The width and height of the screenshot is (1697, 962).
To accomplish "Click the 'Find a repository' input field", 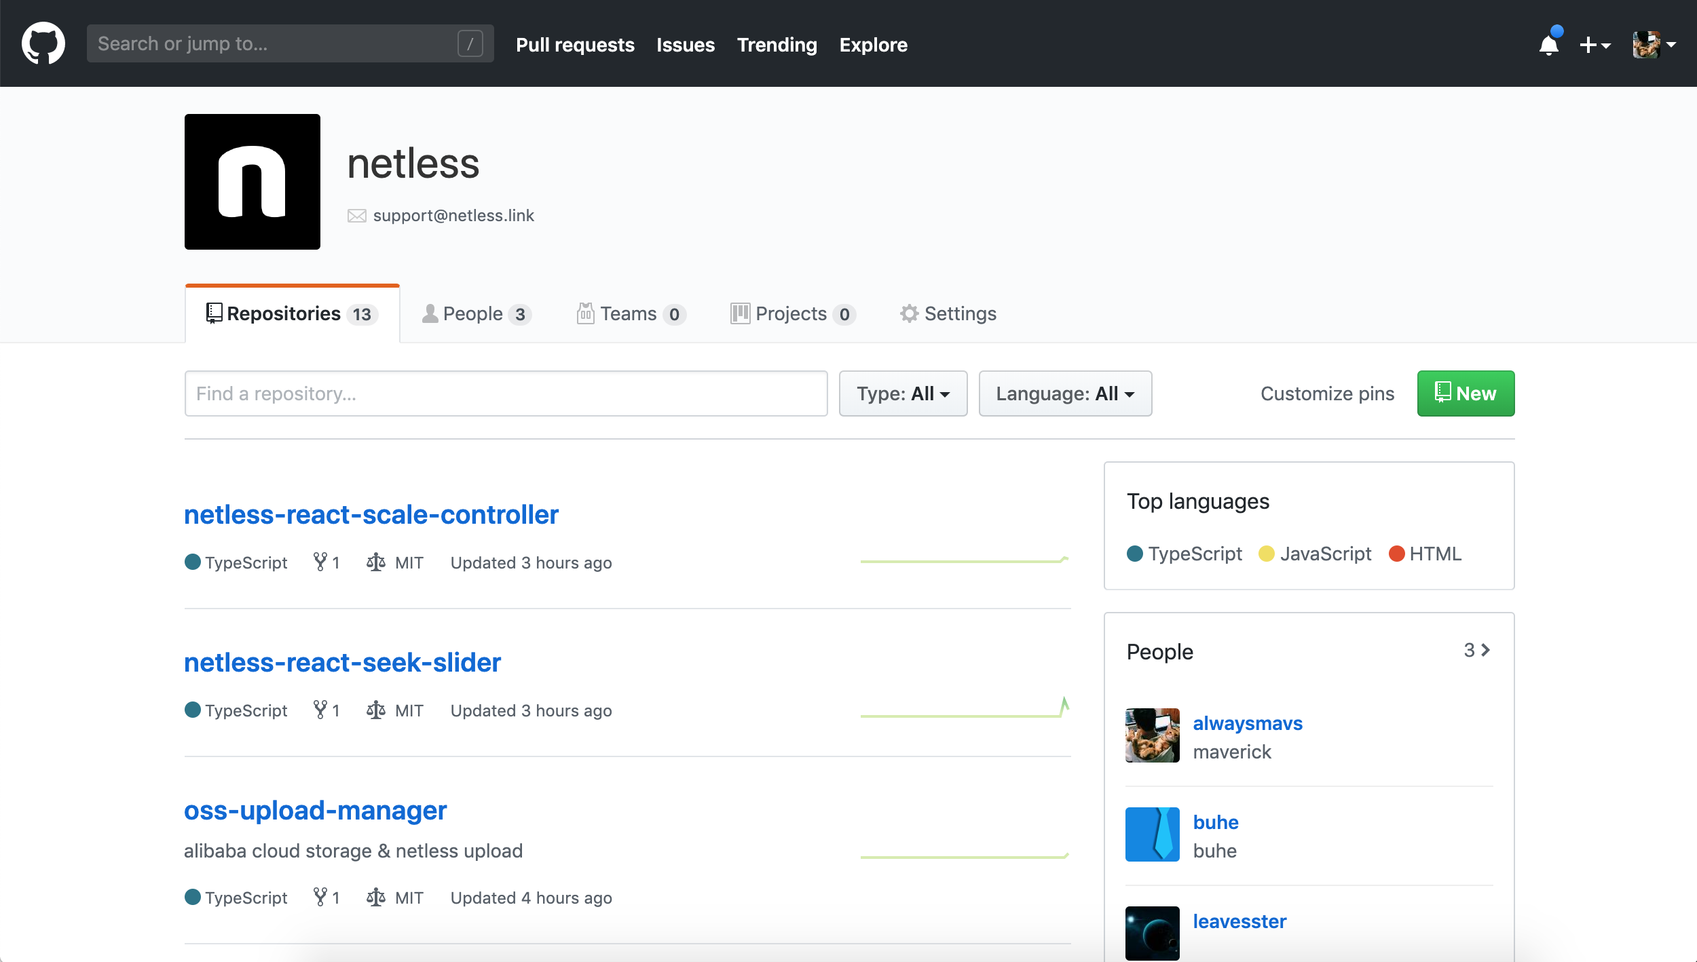I will click(x=506, y=393).
